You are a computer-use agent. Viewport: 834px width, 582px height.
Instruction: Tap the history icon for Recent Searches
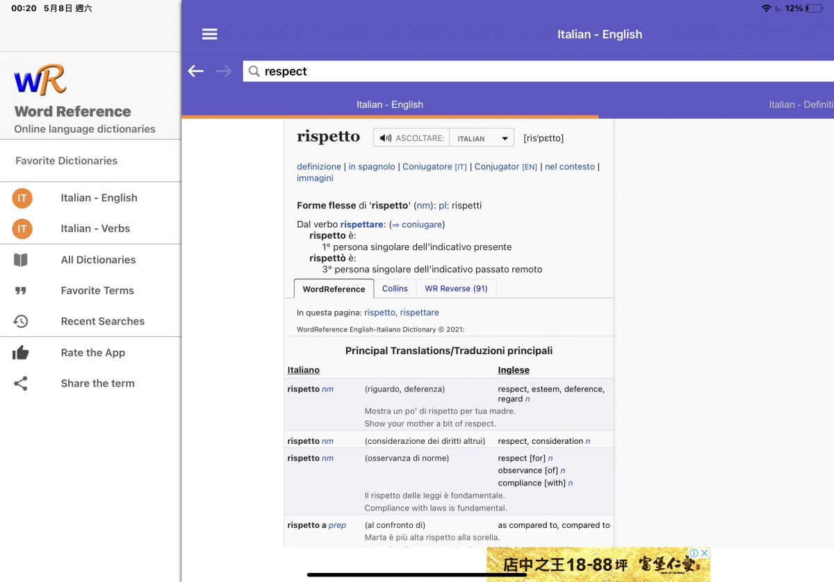[x=21, y=322]
